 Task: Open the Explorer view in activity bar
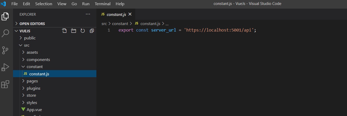tap(5, 16)
